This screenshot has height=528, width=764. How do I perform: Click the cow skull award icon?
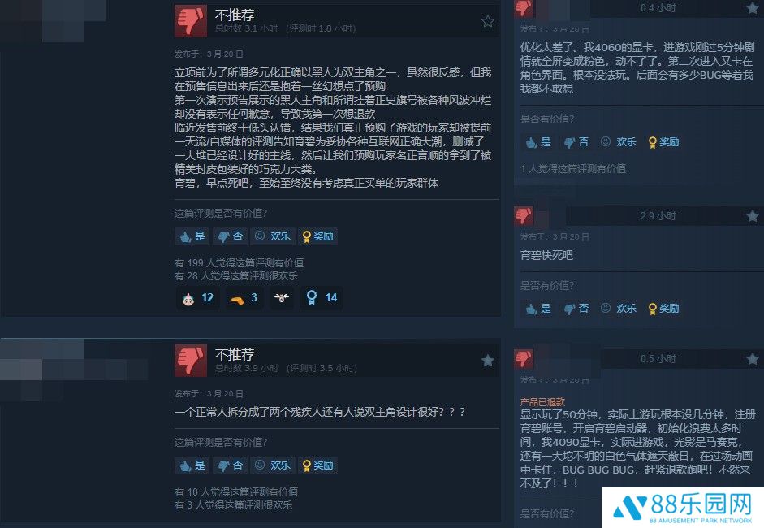point(281,298)
